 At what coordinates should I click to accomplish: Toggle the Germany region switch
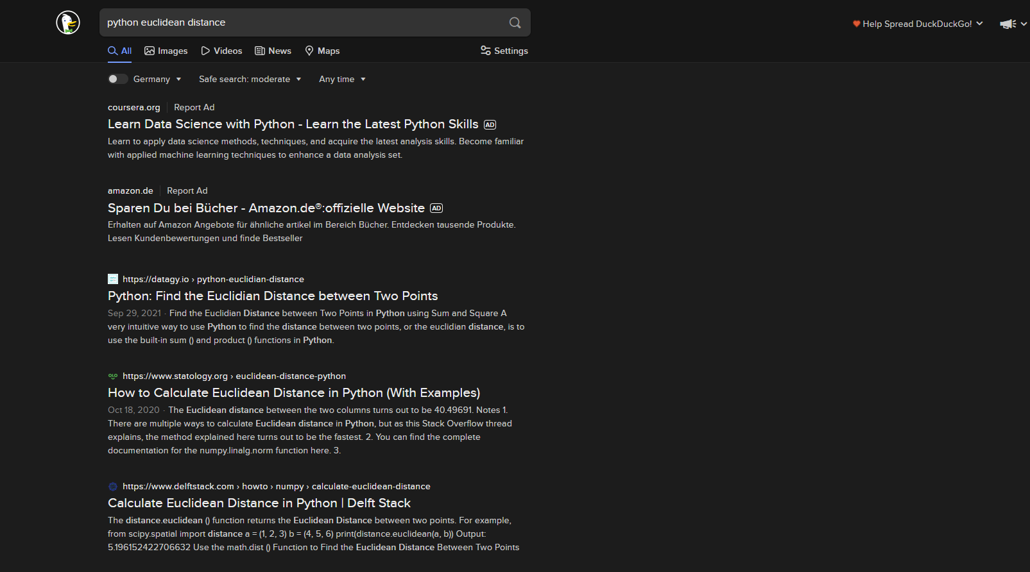[x=117, y=79]
